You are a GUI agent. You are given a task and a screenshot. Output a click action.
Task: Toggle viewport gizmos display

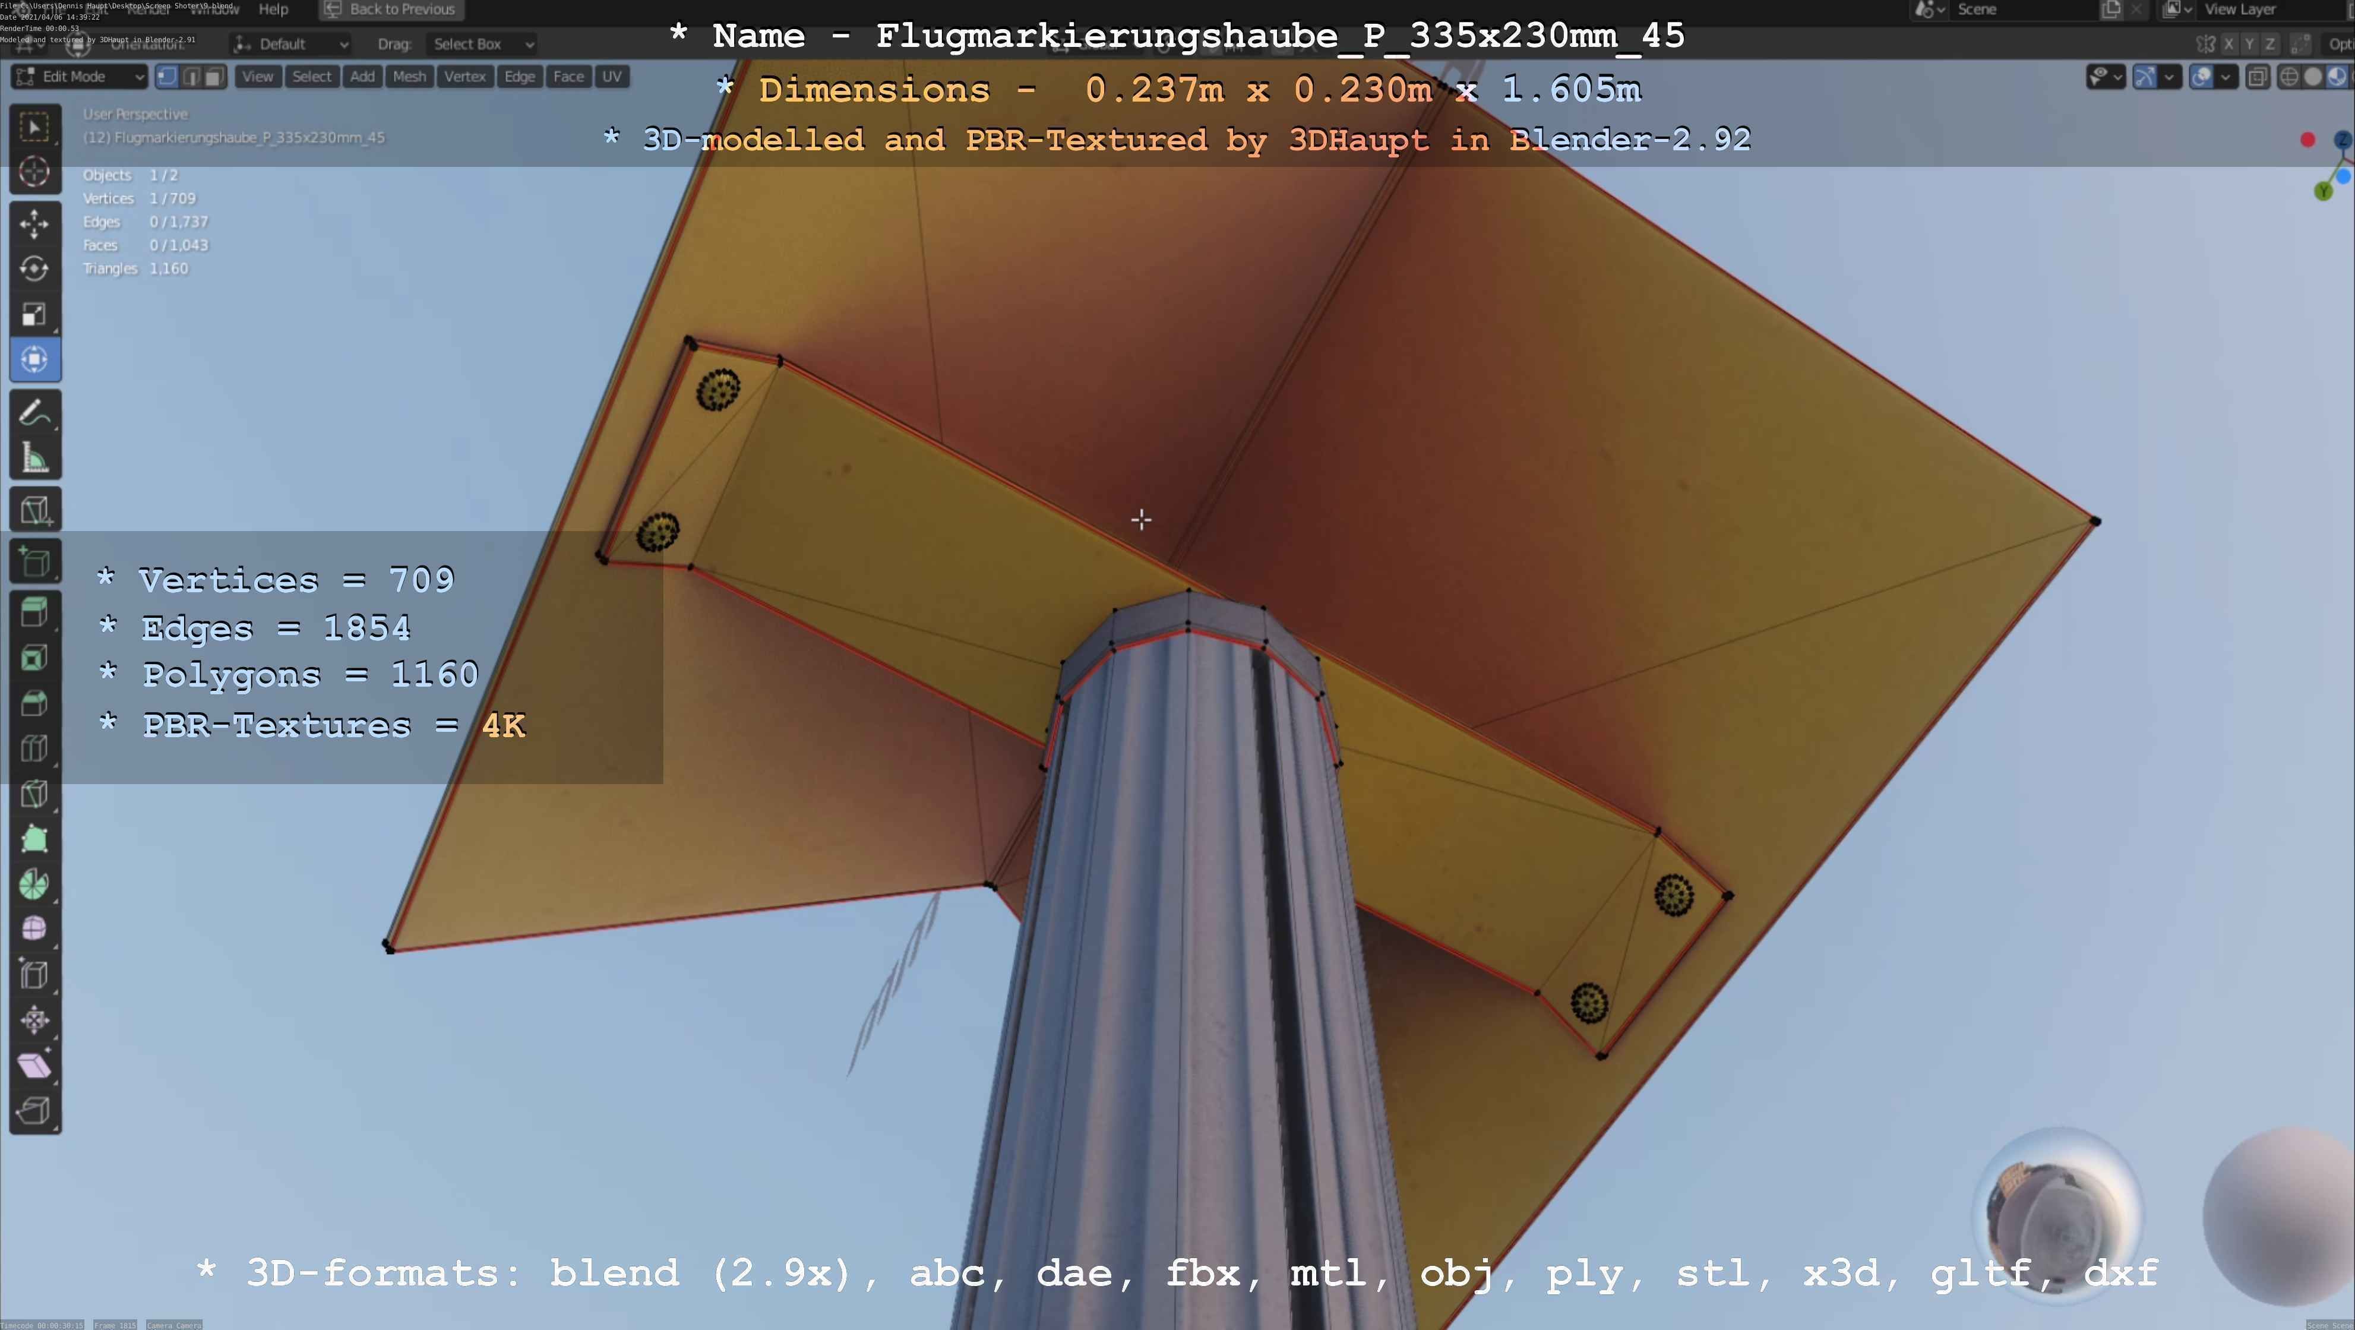pyautogui.click(x=2146, y=77)
